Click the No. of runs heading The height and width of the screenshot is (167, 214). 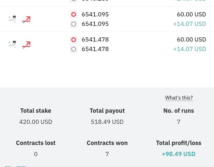coord(179,111)
